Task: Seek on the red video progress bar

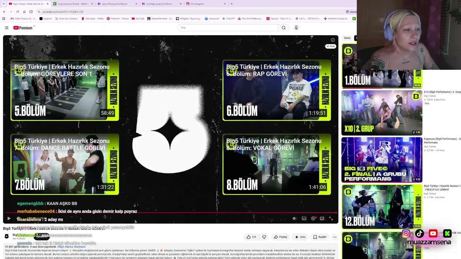Action: (171, 213)
